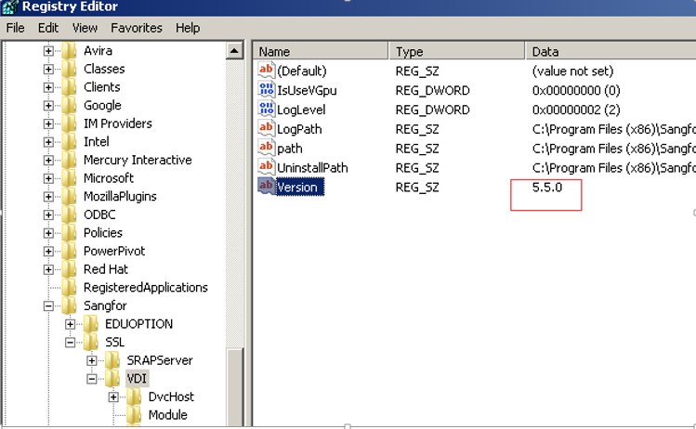Click the LogLevel DWORD value icon
The height and width of the screenshot is (429, 696).
[x=266, y=109]
